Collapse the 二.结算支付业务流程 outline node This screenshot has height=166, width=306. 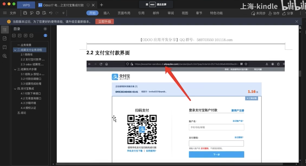[15, 50]
